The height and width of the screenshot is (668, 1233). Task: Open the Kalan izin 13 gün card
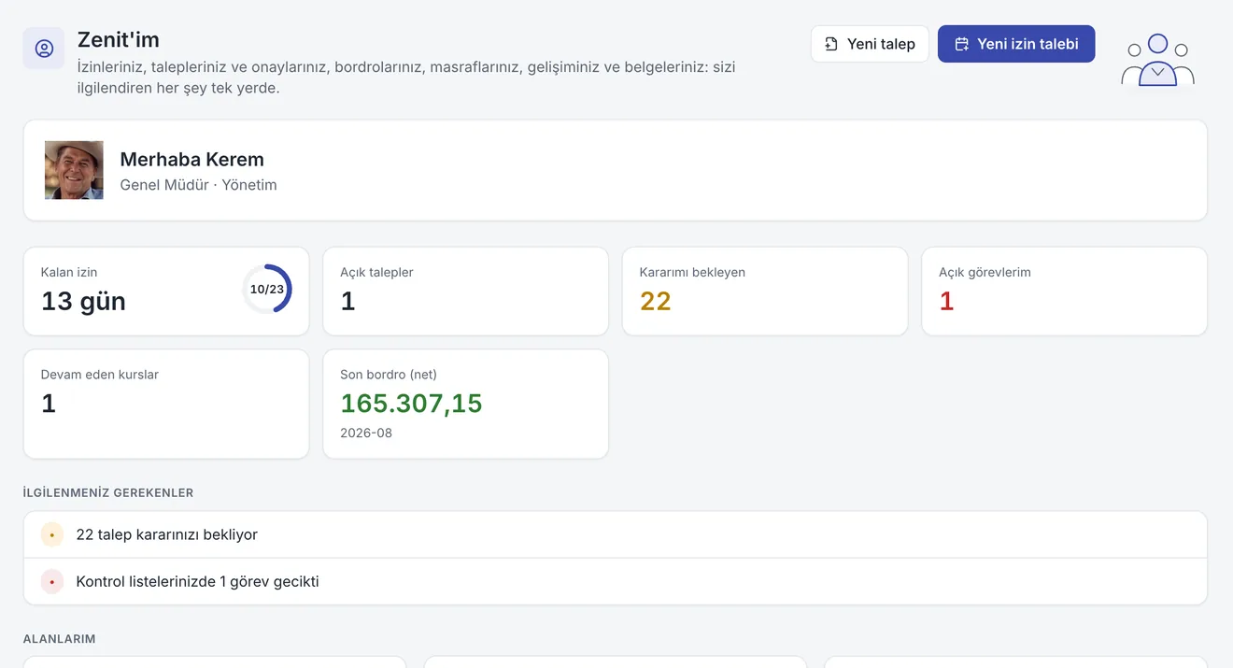point(166,291)
